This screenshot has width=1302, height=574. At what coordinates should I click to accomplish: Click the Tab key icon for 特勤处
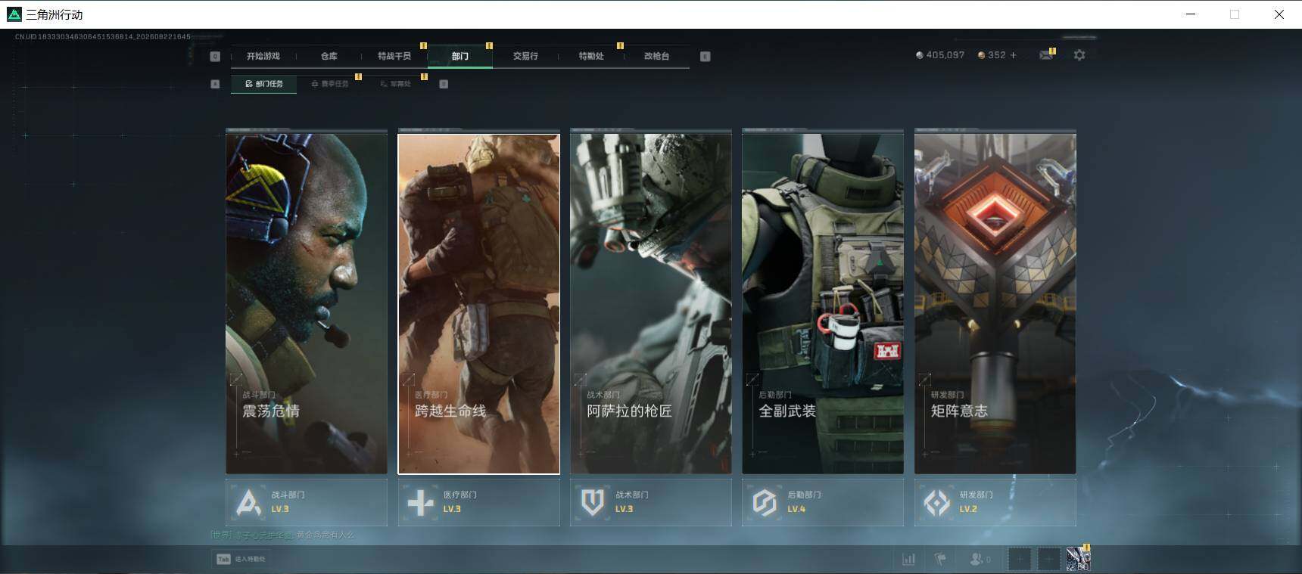(223, 559)
